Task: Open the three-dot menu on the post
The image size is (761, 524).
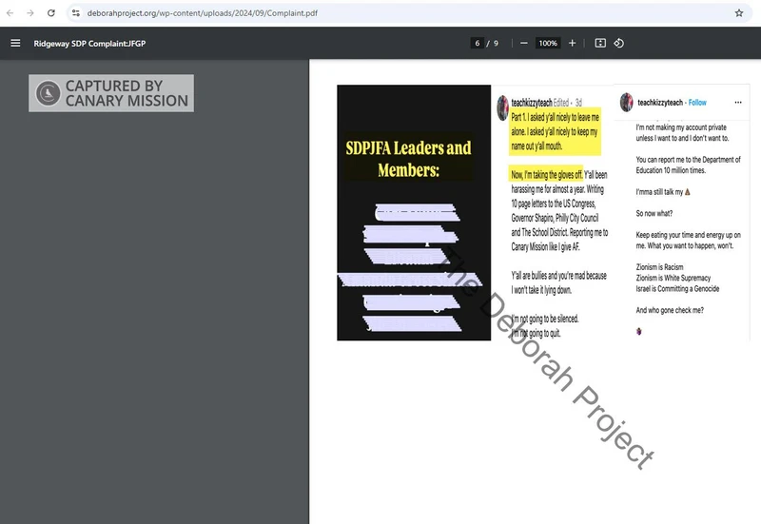Action: 737,103
